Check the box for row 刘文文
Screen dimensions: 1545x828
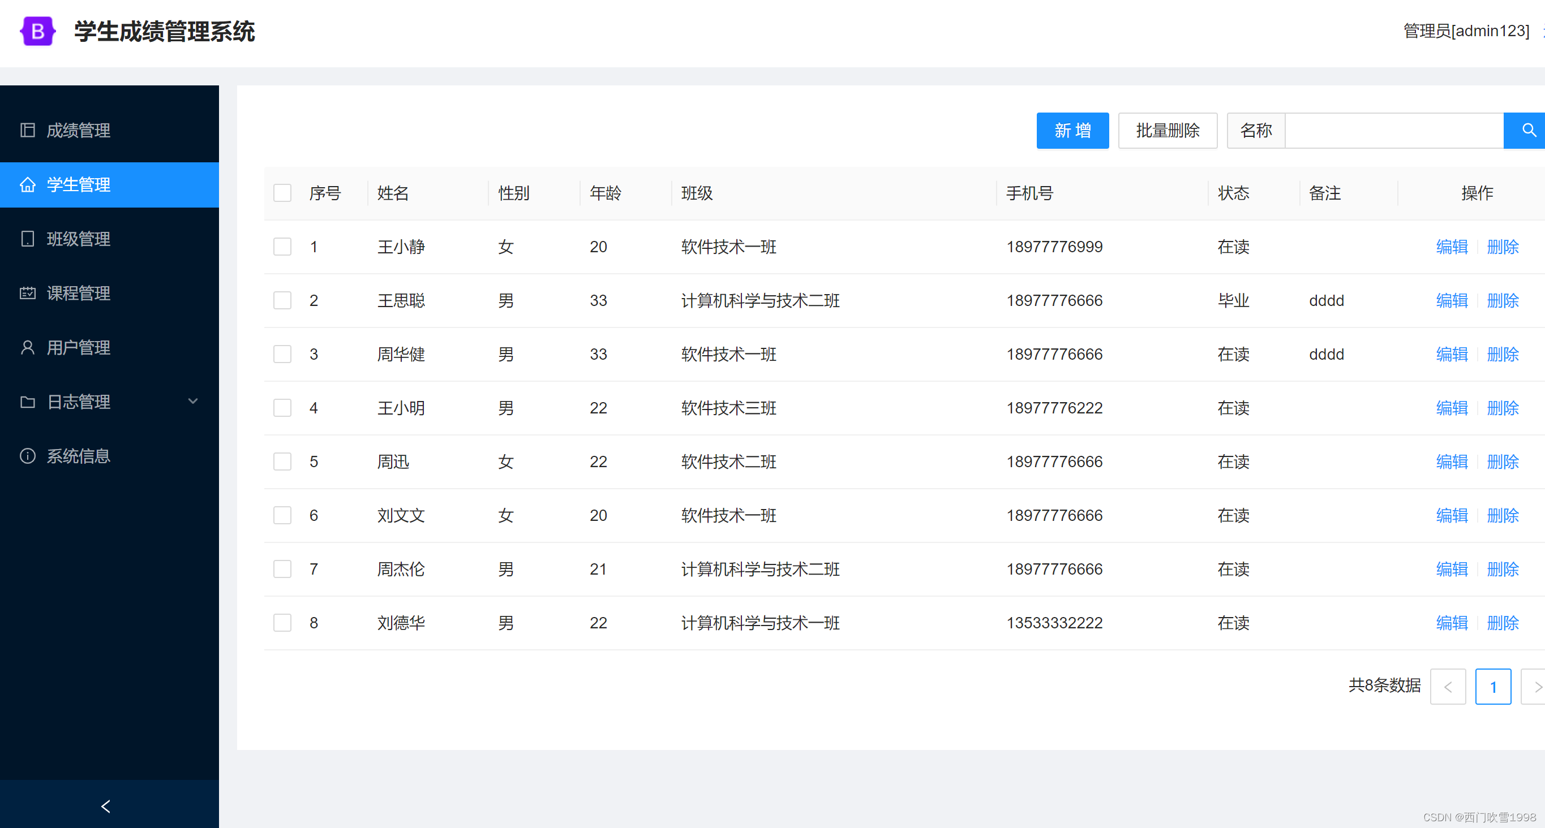pyautogui.click(x=282, y=515)
